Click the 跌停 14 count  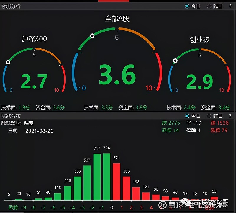pos(171,130)
